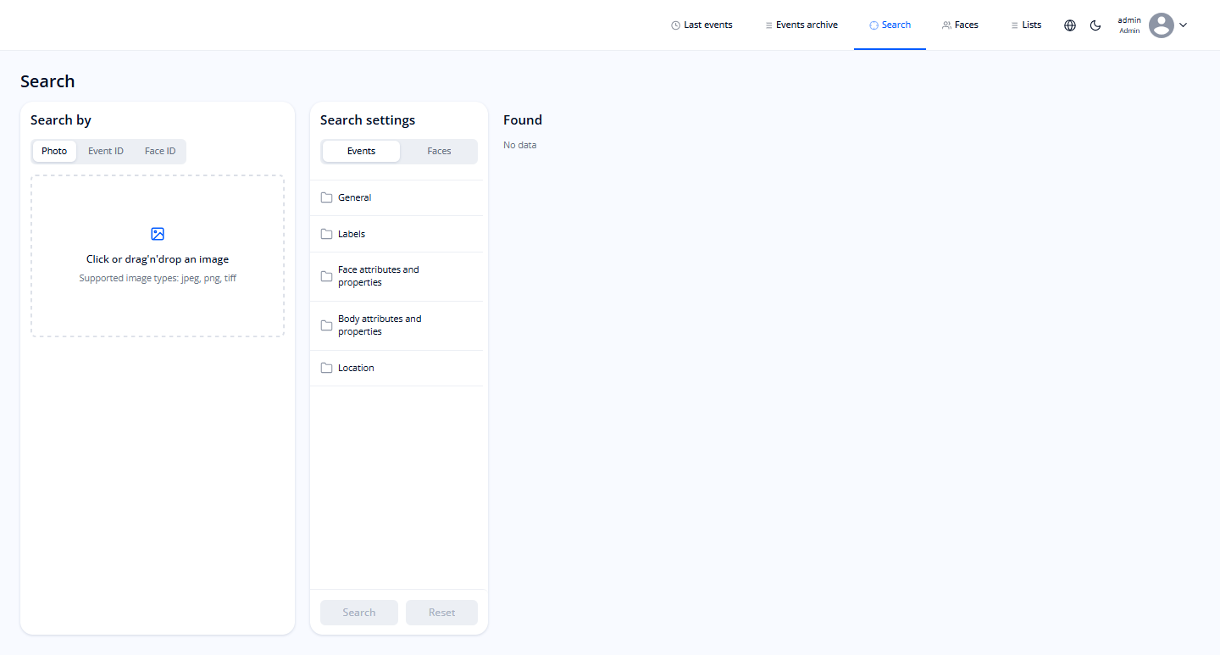Switch search settings to Faces
The image size is (1220, 655).
coord(438,151)
